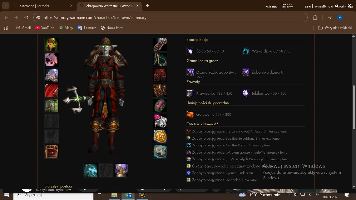Open the Chrome profile M avatar

coord(340,17)
